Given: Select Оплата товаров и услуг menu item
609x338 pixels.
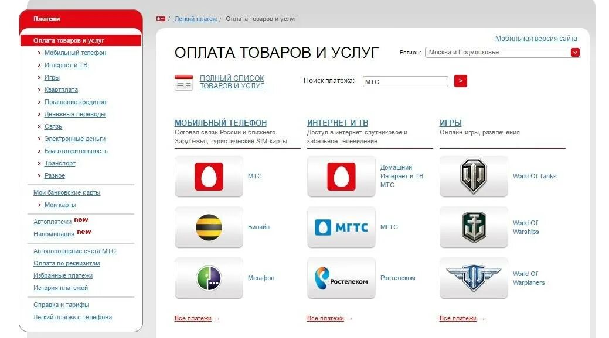Looking at the screenshot, I should [81, 40].
